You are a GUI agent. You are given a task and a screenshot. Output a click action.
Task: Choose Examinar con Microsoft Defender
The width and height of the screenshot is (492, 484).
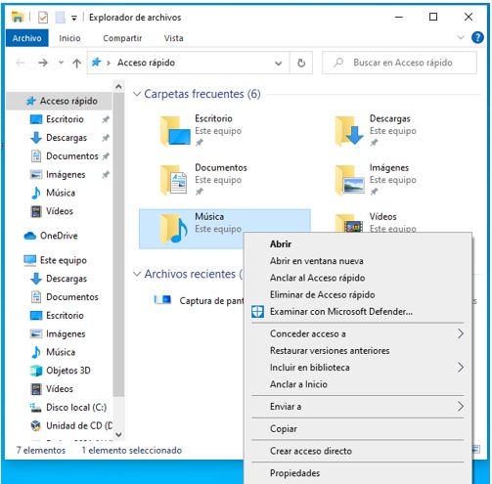[x=358, y=312]
